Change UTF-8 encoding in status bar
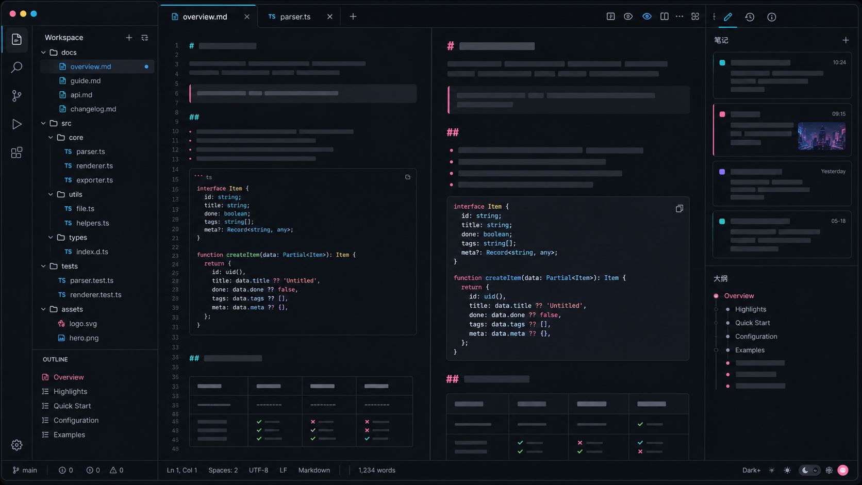 (x=258, y=470)
